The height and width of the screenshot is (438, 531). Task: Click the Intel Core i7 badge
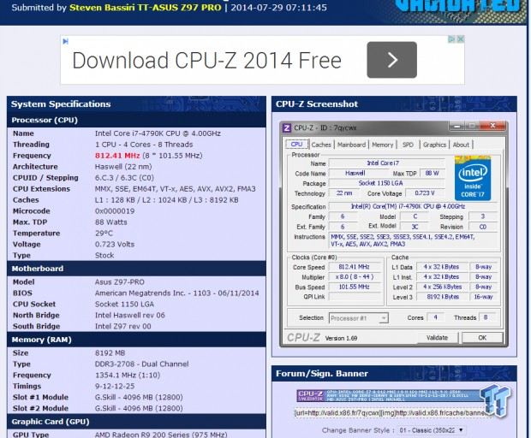coord(473,178)
